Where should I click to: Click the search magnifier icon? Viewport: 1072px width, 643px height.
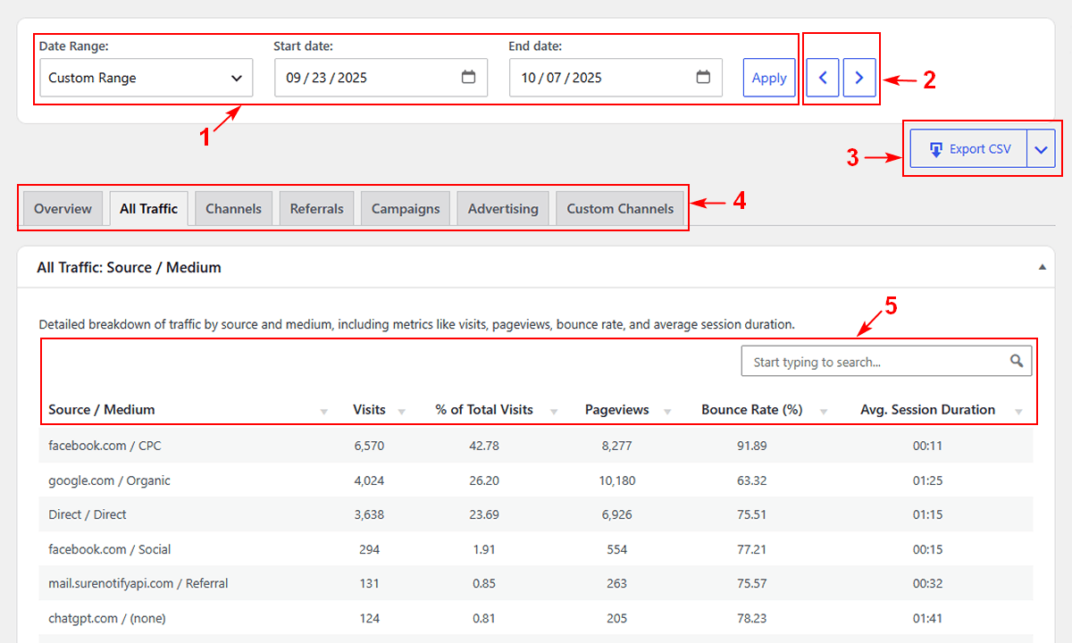click(1017, 361)
